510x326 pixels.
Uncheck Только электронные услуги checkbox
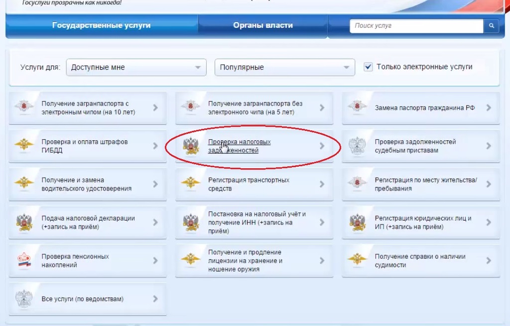click(x=368, y=67)
